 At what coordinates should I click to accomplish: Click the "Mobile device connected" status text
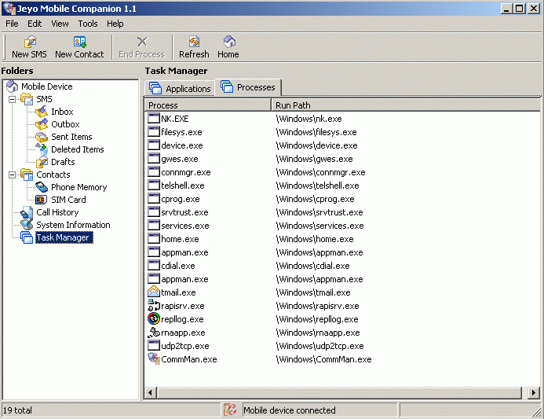[290, 410]
